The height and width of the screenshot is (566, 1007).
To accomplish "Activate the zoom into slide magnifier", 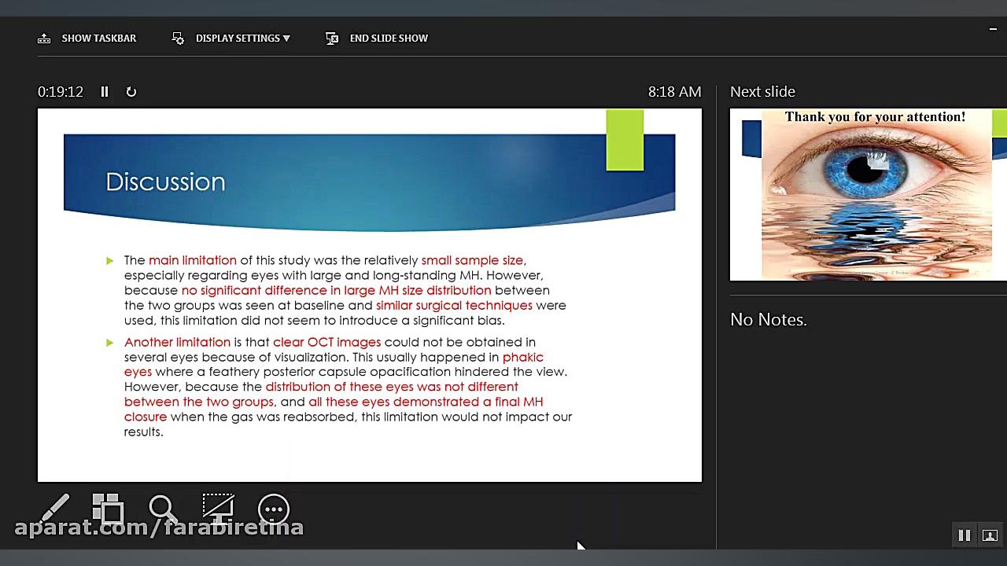I will click(163, 509).
